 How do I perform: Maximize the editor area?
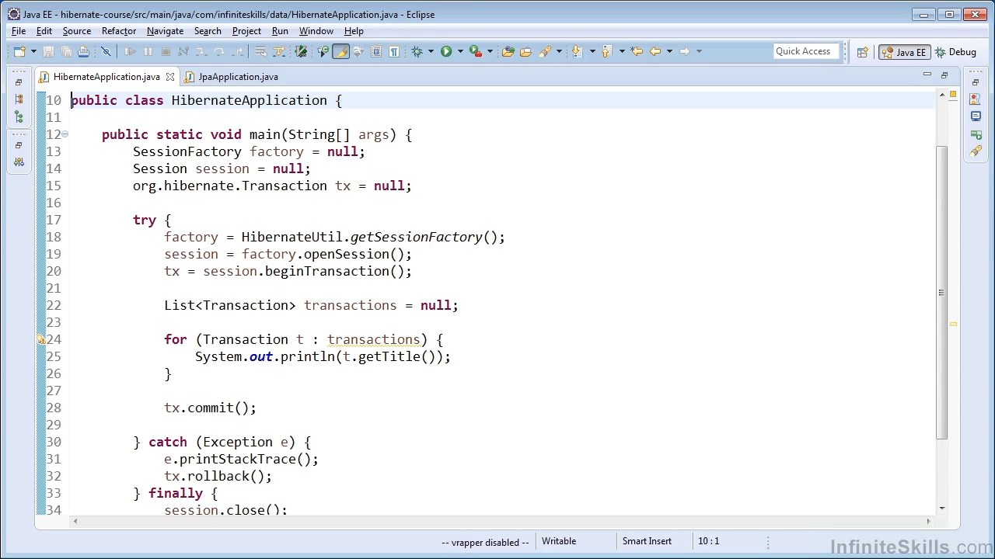click(944, 75)
